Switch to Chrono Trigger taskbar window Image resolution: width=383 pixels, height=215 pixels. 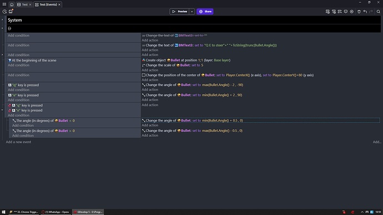click(x=23, y=212)
